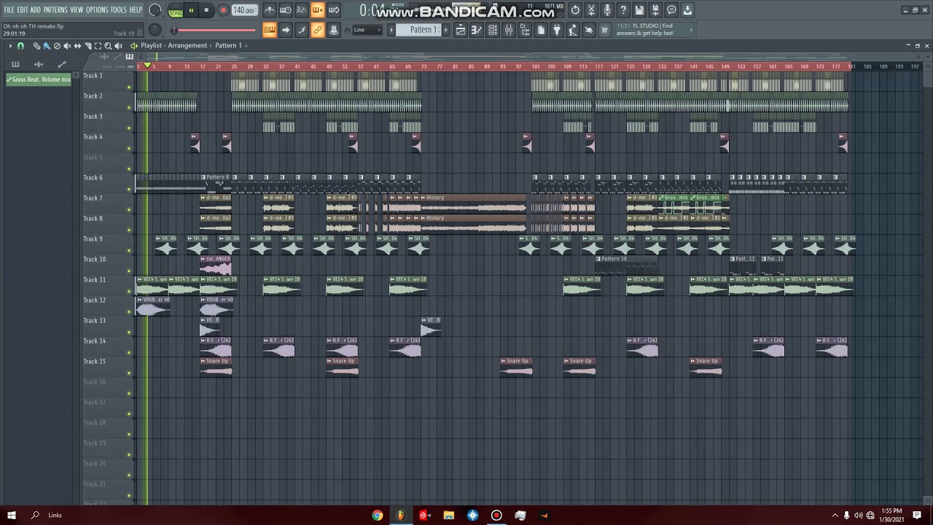Open the tempo tapper
The width and height of the screenshot is (933, 525).
pyautogui.click(x=573, y=30)
